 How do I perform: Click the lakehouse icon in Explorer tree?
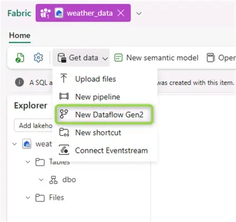pos(27,144)
